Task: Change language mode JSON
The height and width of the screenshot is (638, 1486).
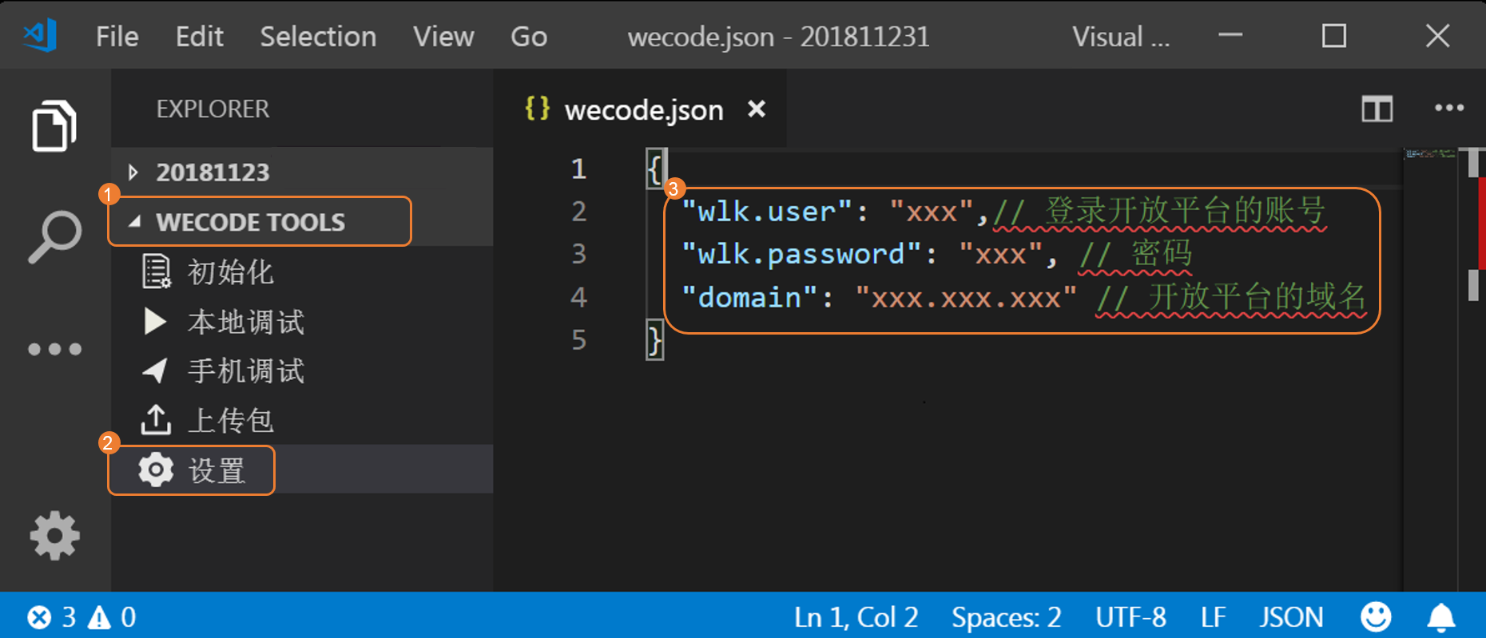Action: 1291,617
